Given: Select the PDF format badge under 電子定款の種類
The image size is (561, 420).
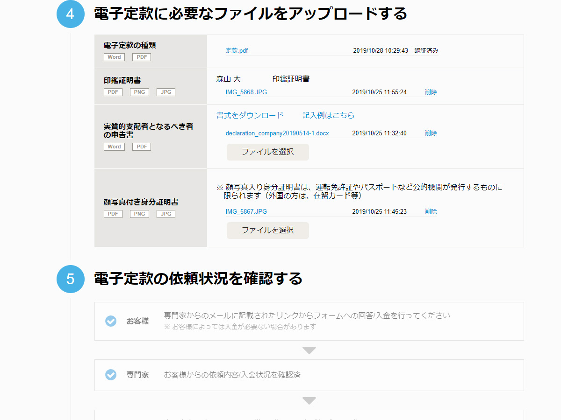Looking at the screenshot, I should [141, 56].
